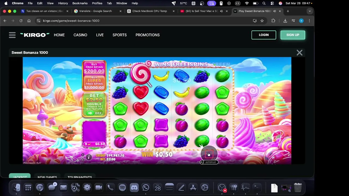Screen dimensions: 349x196
Task: Click the LOGIN button
Action: coord(264,35)
